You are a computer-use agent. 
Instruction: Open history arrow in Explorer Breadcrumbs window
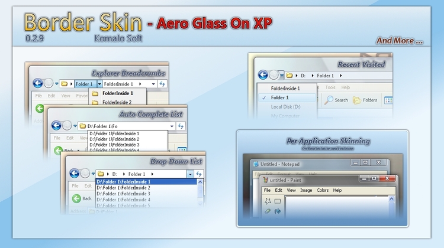coord(56,84)
